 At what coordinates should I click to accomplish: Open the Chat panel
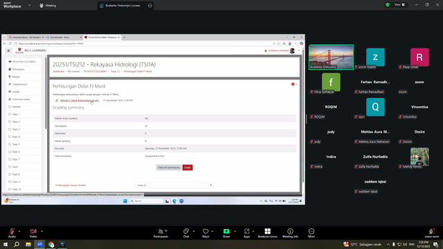pyautogui.click(x=186, y=233)
